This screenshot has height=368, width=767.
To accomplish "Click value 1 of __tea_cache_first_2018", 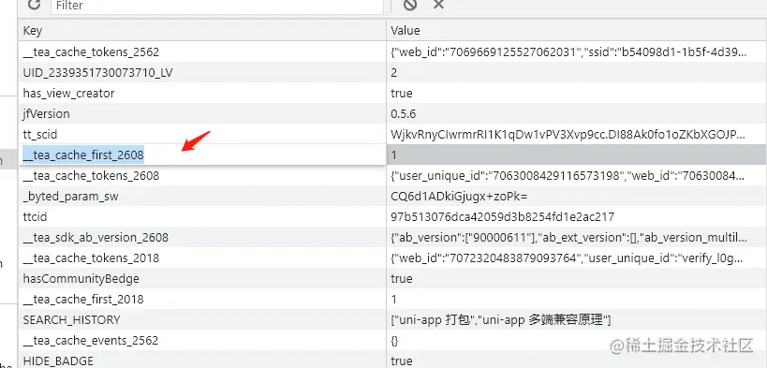I will click(x=393, y=299).
